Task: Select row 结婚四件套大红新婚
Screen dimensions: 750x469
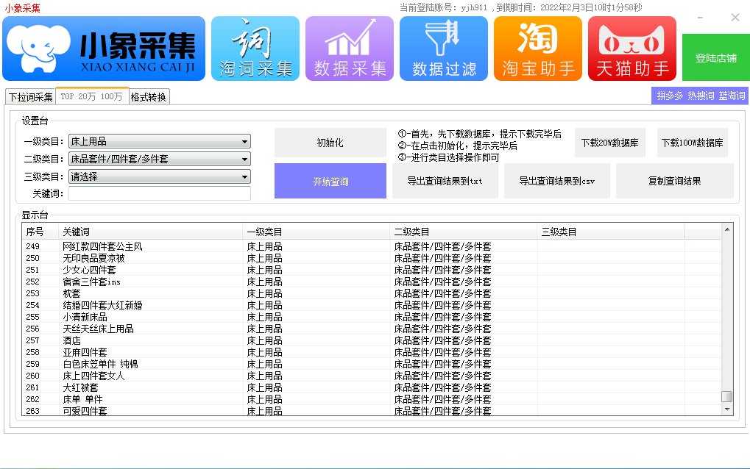Action: 371,305
